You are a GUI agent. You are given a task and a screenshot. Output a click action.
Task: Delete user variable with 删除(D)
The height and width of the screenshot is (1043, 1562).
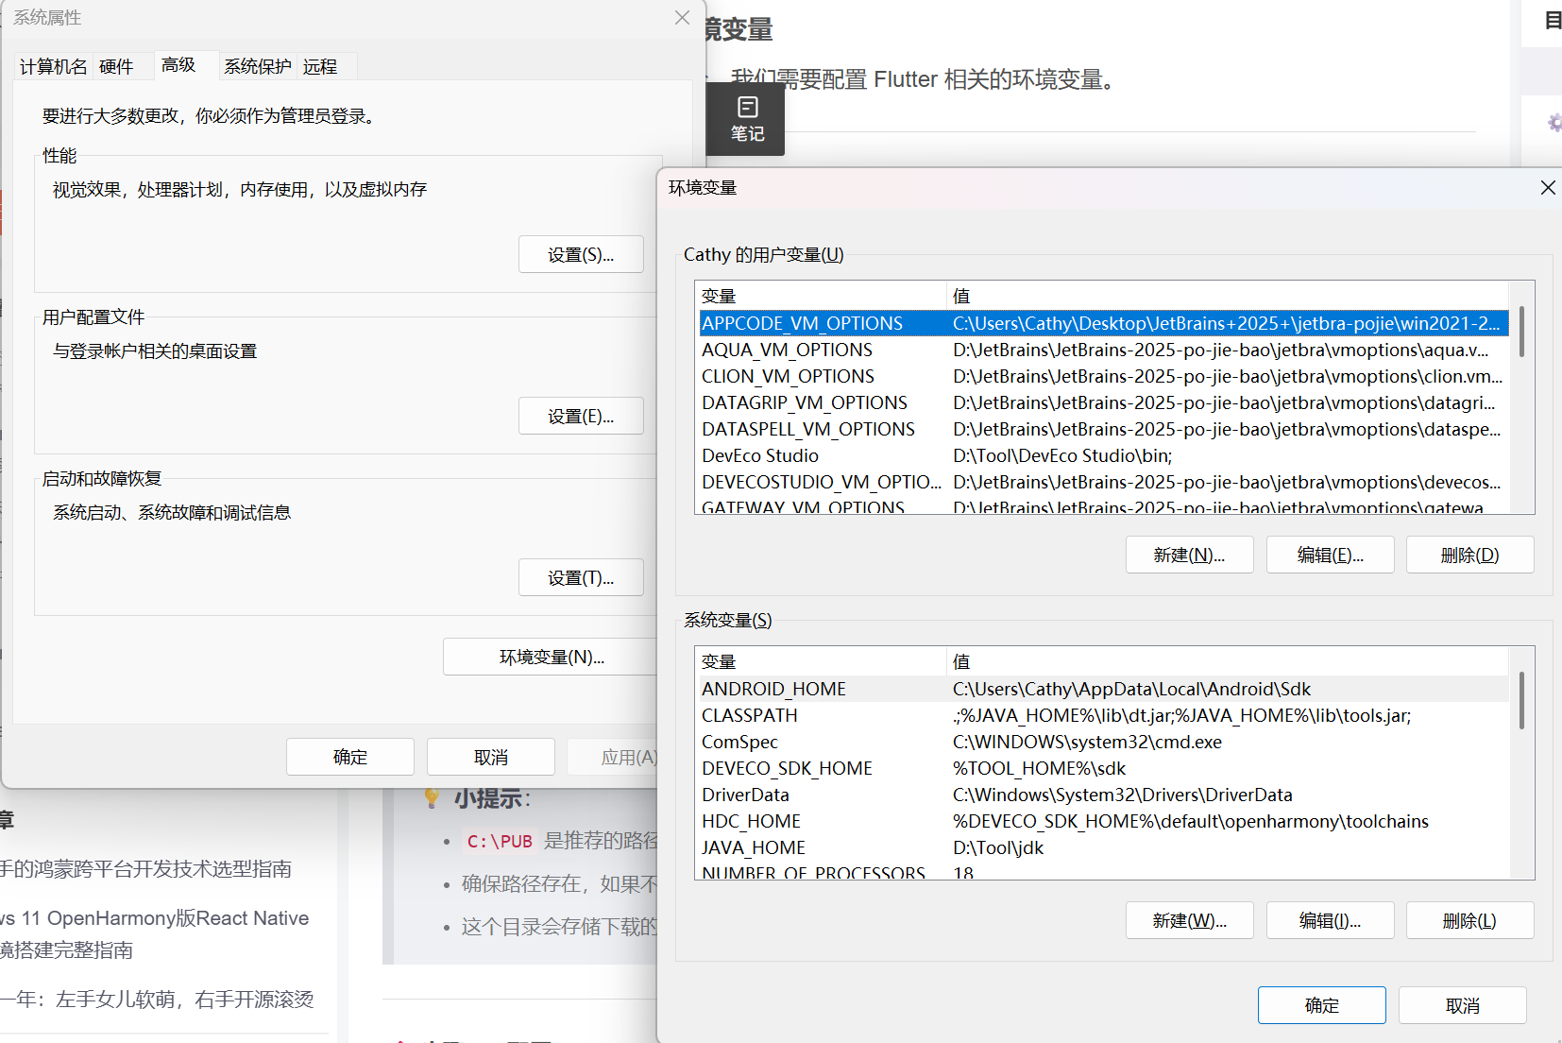(1469, 556)
